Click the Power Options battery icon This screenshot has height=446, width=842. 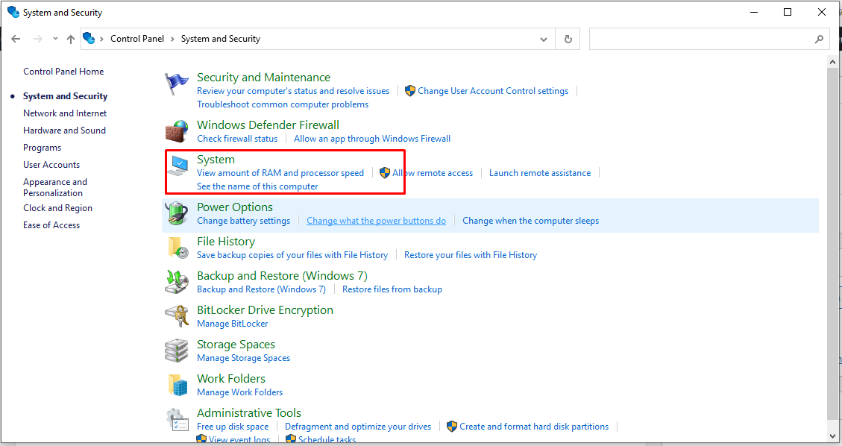177,214
